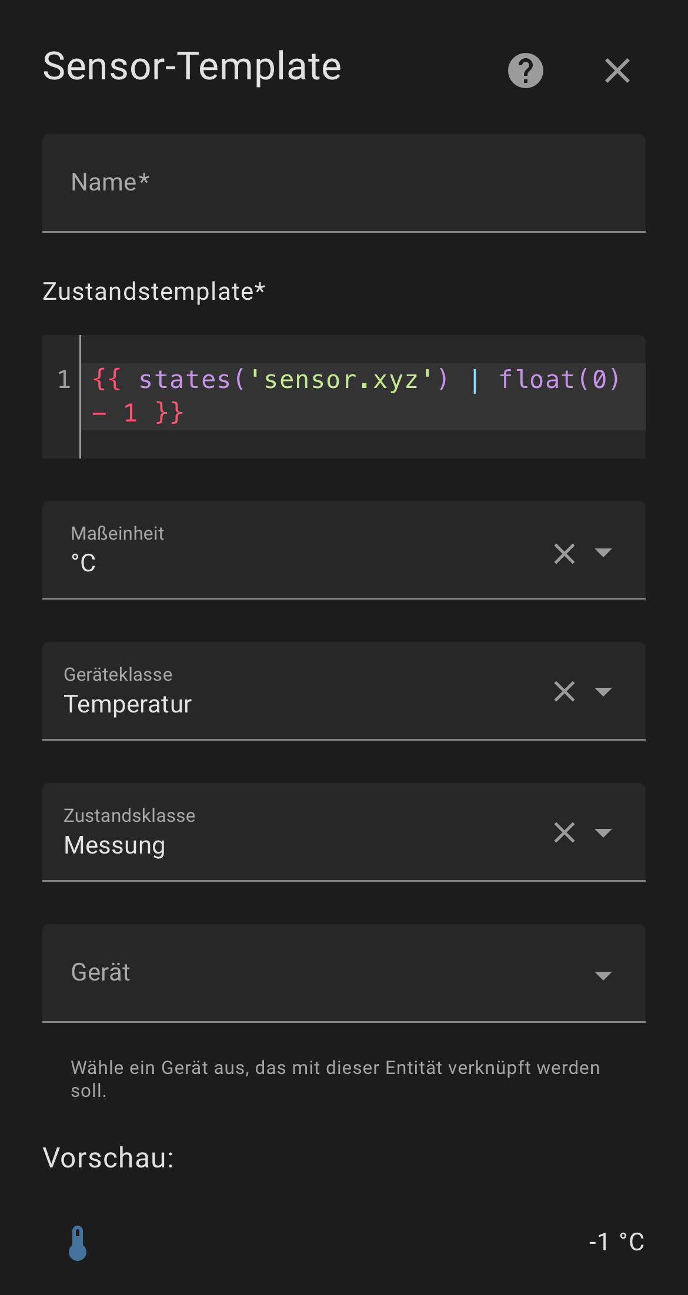This screenshot has height=1295, width=688.
Task: Click the thermometer icon in the preview
Action: coord(78,1243)
